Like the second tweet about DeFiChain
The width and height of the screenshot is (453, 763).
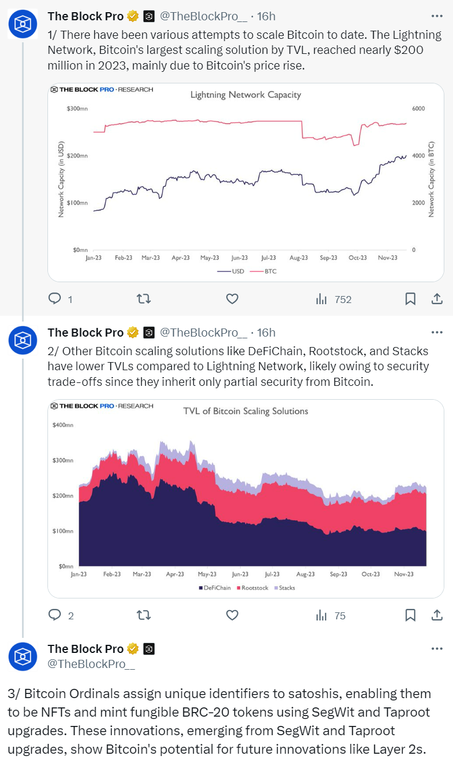tap(232, 615)
